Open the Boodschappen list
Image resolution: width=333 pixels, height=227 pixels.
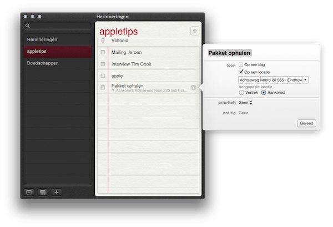[58, 63]
